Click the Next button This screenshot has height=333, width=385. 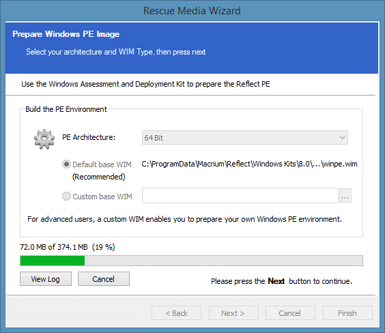point(233,313)
